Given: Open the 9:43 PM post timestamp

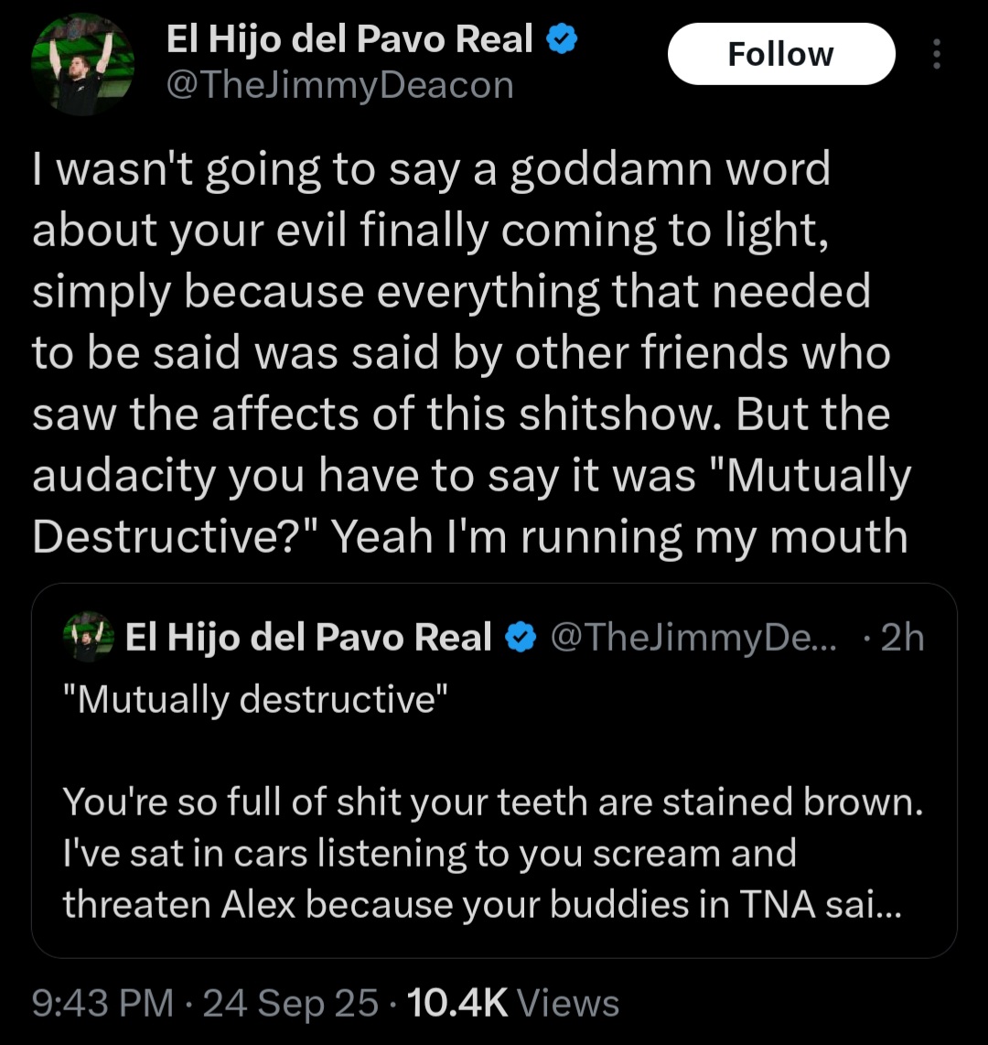Looking at the screenshot, I should (x=102, y=1004).
